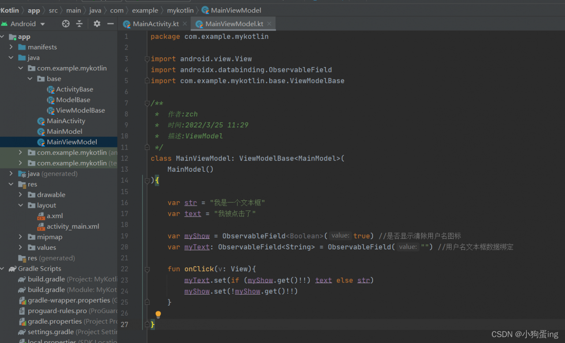
Task: Fold the comment block at line 7
Action: (x=147, y=103)
